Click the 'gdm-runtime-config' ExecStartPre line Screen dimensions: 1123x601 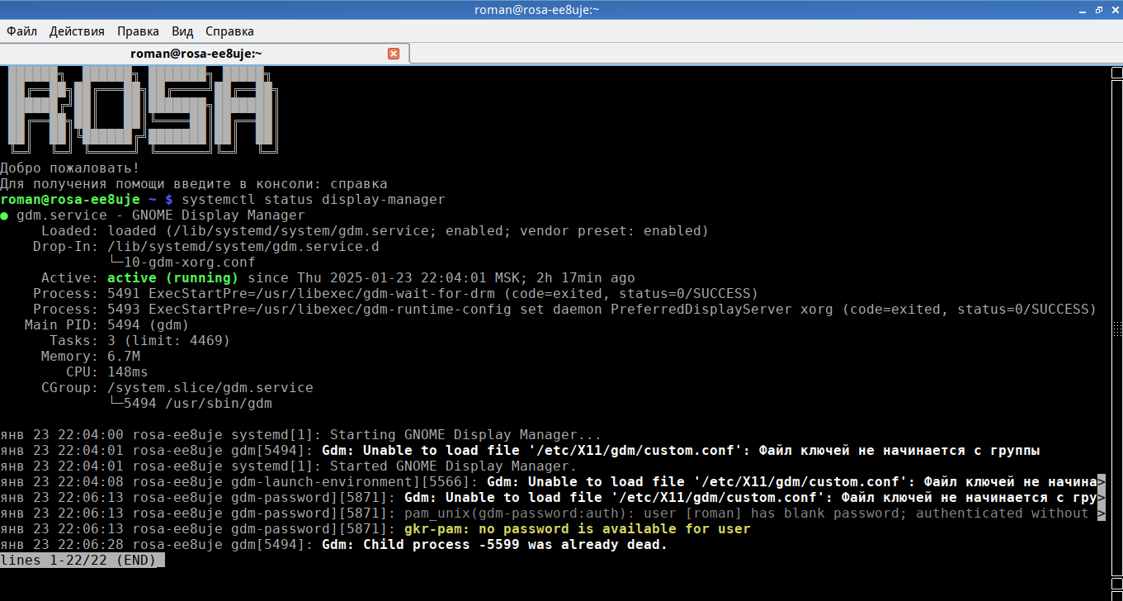(x=564, y=310)
